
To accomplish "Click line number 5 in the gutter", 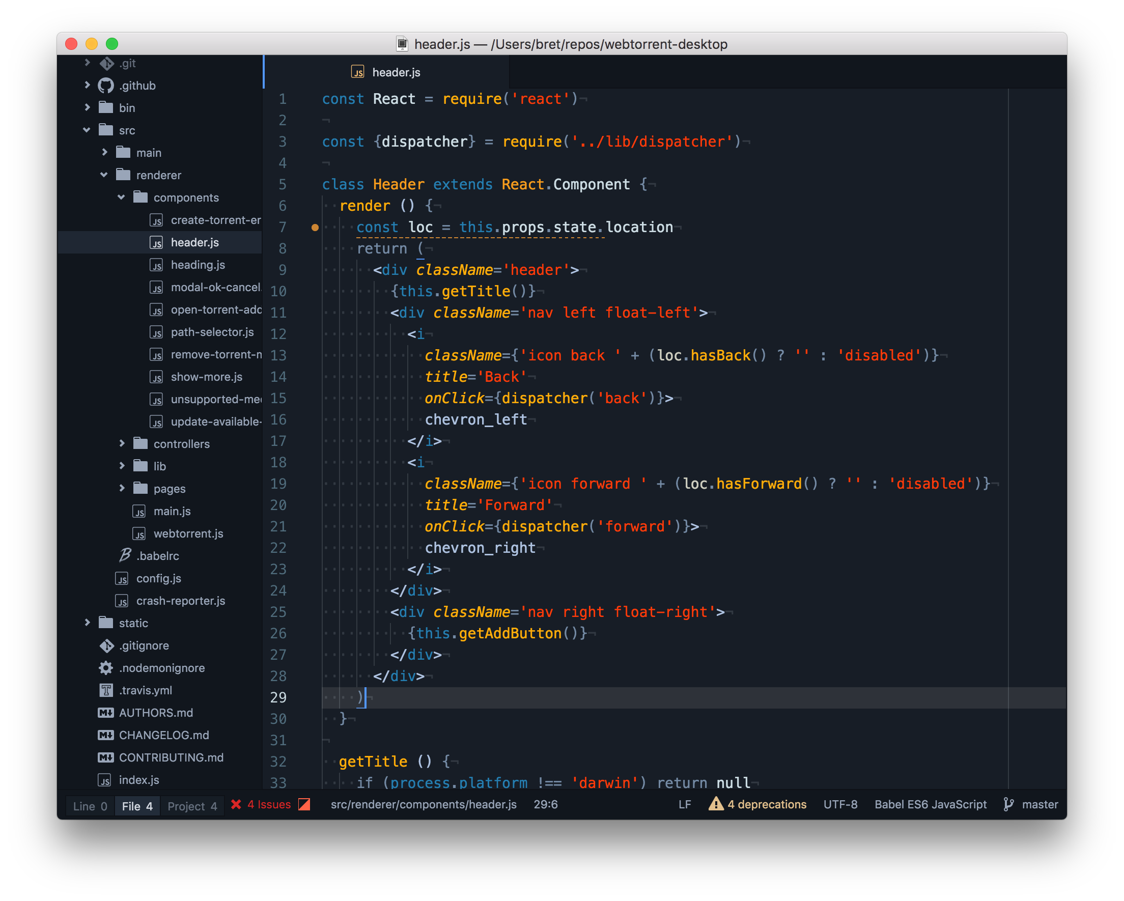I will click(283, 185).
